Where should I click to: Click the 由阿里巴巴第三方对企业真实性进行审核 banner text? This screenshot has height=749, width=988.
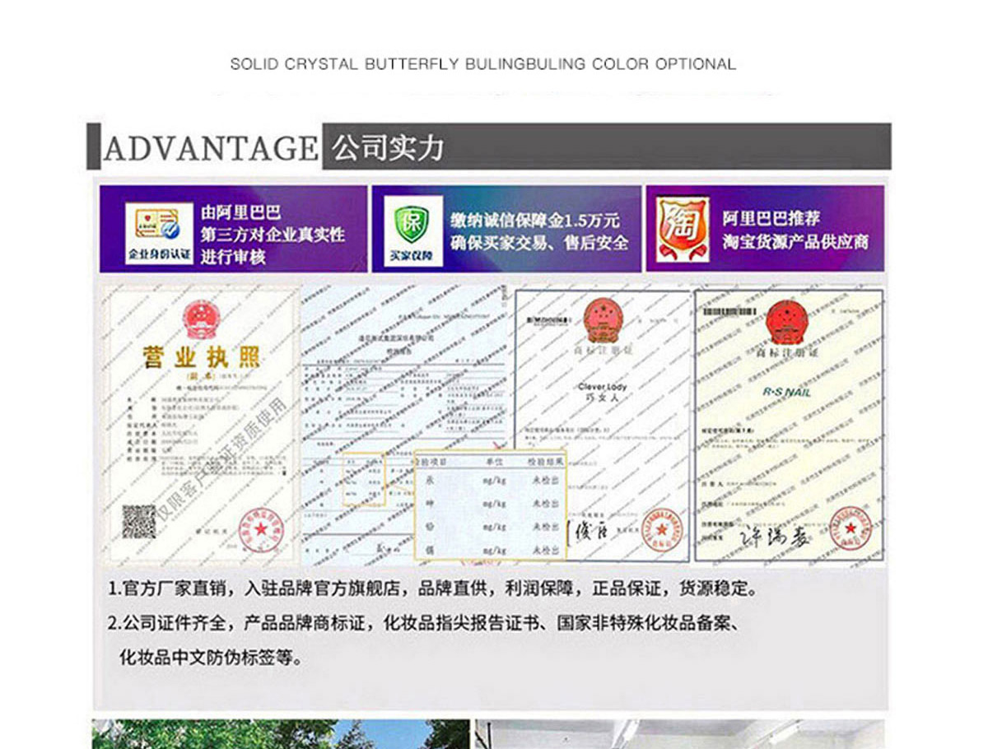(273, 235)
